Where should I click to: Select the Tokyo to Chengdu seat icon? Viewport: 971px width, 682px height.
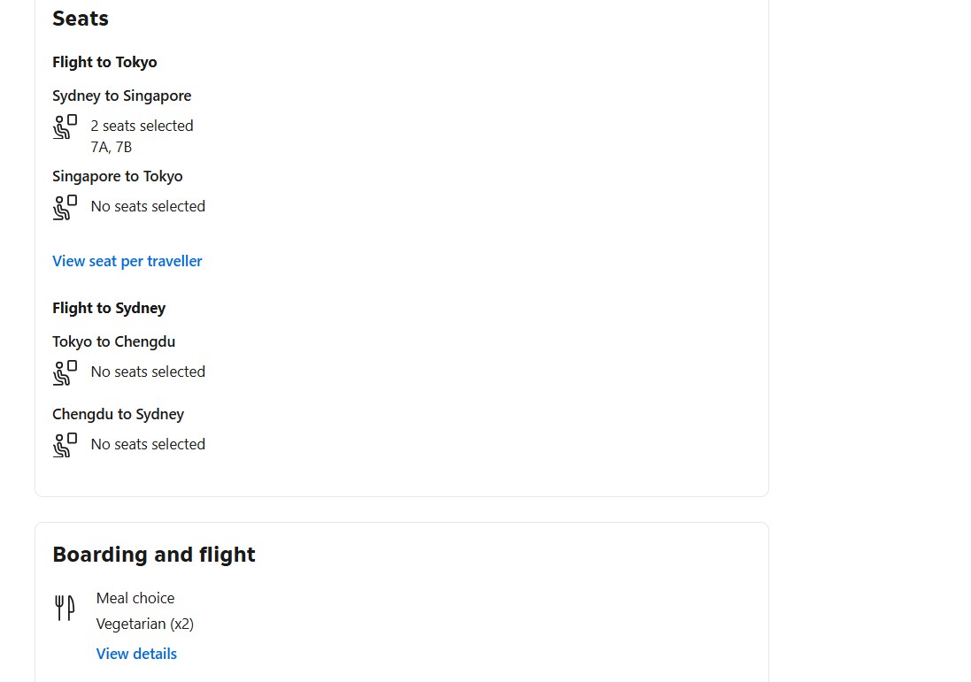coord(65,373)
